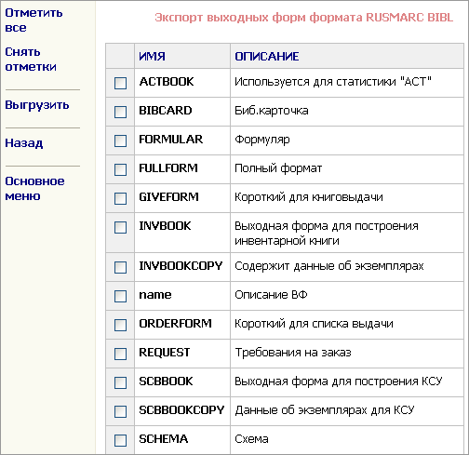Check the REQUEST row checkbox
Image resolution: width=469 pixels, height=455 pixels.
pos(120,354)
